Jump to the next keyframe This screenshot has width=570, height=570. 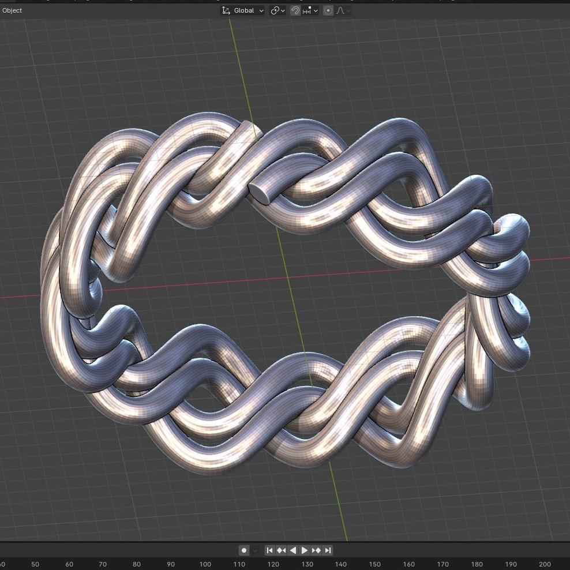coord(316,550)
